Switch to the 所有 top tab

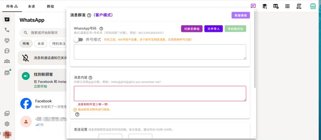(12, 6)
